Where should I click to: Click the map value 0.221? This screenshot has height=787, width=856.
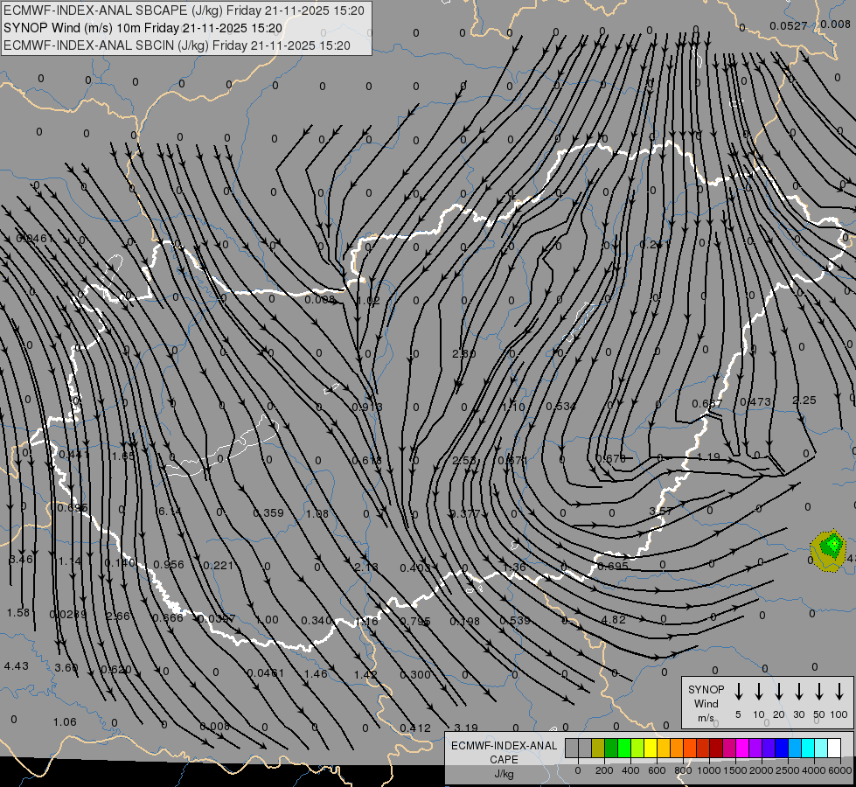tap(219, 565)
